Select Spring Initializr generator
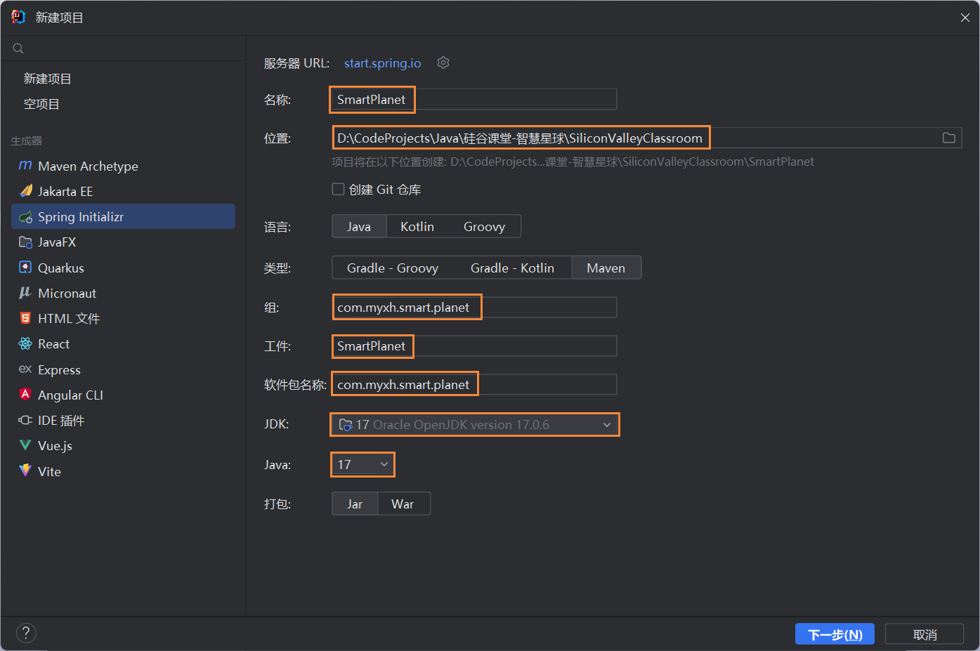The height and width of the screenshot is (651, 980). click(123, 216)
